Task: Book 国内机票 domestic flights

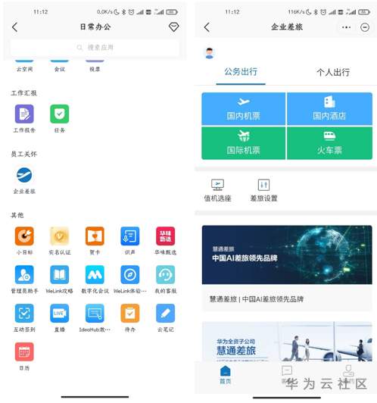Action: (x=244, y=109)
